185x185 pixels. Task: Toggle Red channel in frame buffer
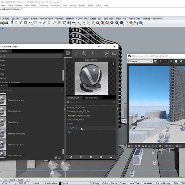tap(161, 61)
